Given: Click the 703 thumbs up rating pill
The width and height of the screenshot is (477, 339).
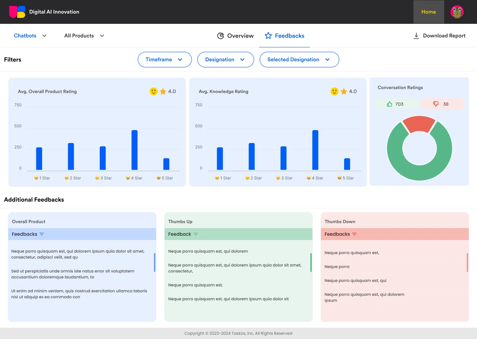Looking at the screenshot, I should pyautogui.click(x=396, y=104).
